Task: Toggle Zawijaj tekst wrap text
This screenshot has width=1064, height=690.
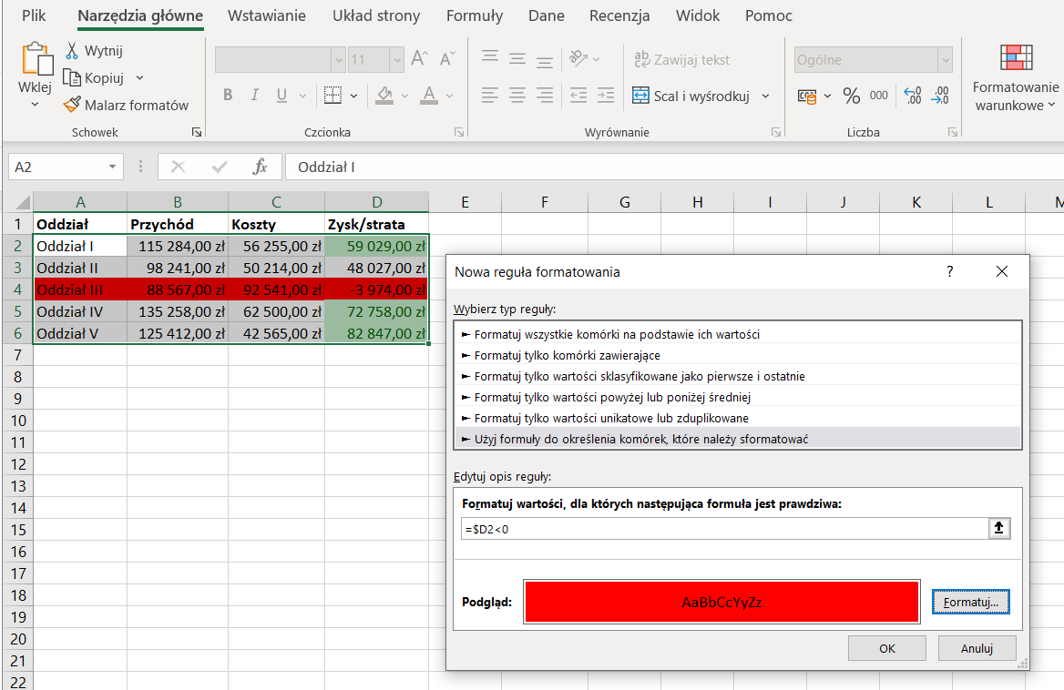Action: pyautogui.click(x=682, y=60)
